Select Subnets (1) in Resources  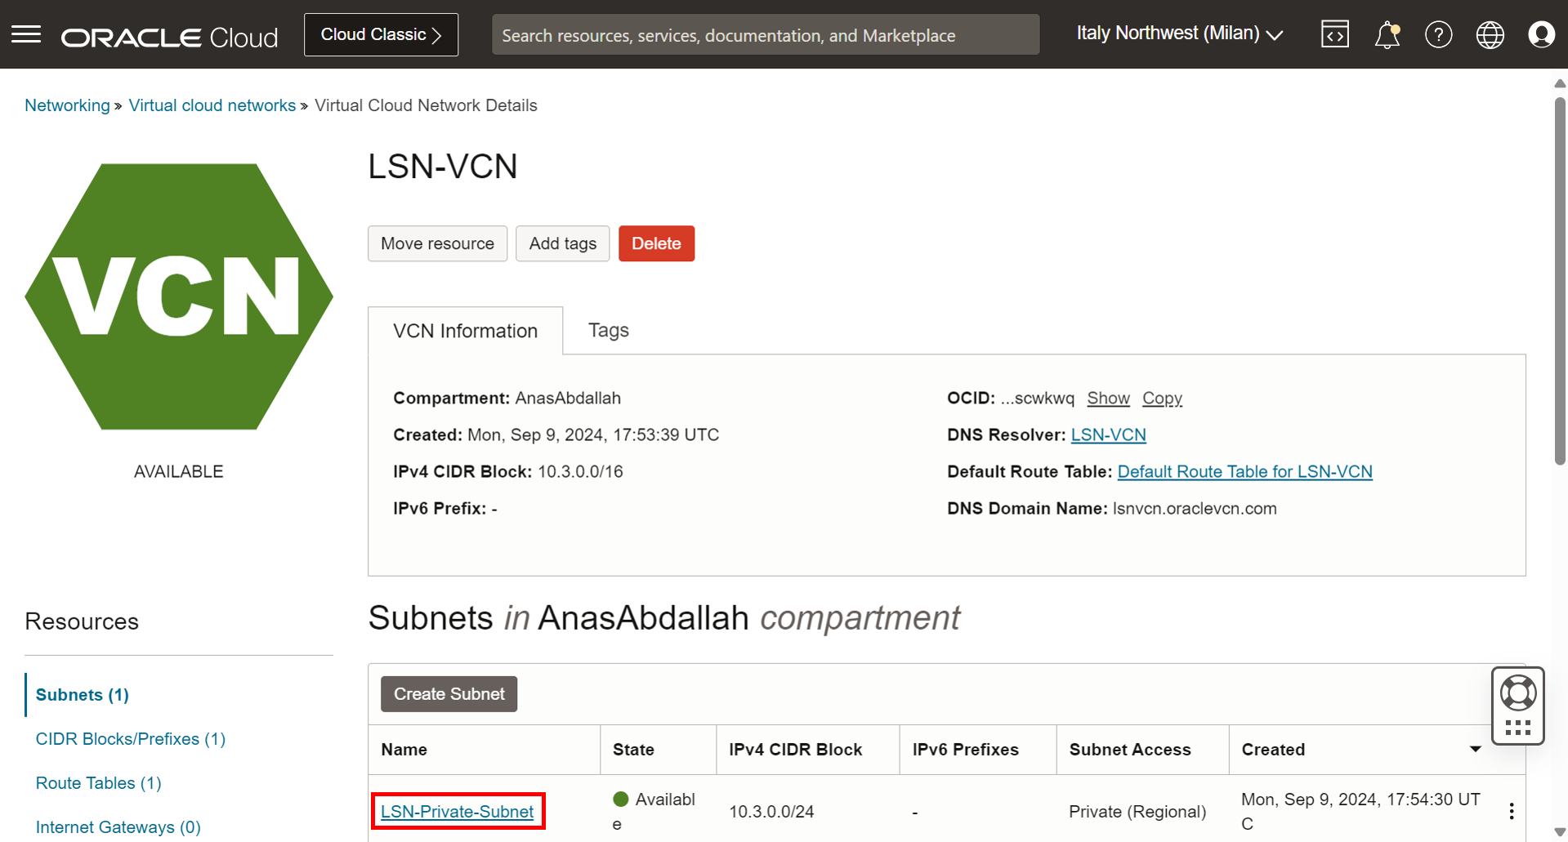83,695
